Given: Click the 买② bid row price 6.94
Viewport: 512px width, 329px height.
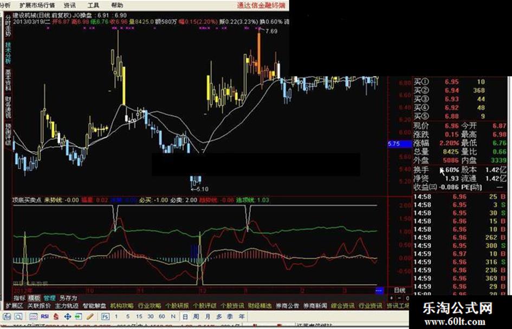Looking at the screenshot, I should 452,90.
